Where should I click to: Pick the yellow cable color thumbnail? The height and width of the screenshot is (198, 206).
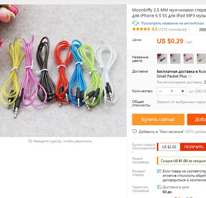(x=202, y=58)
